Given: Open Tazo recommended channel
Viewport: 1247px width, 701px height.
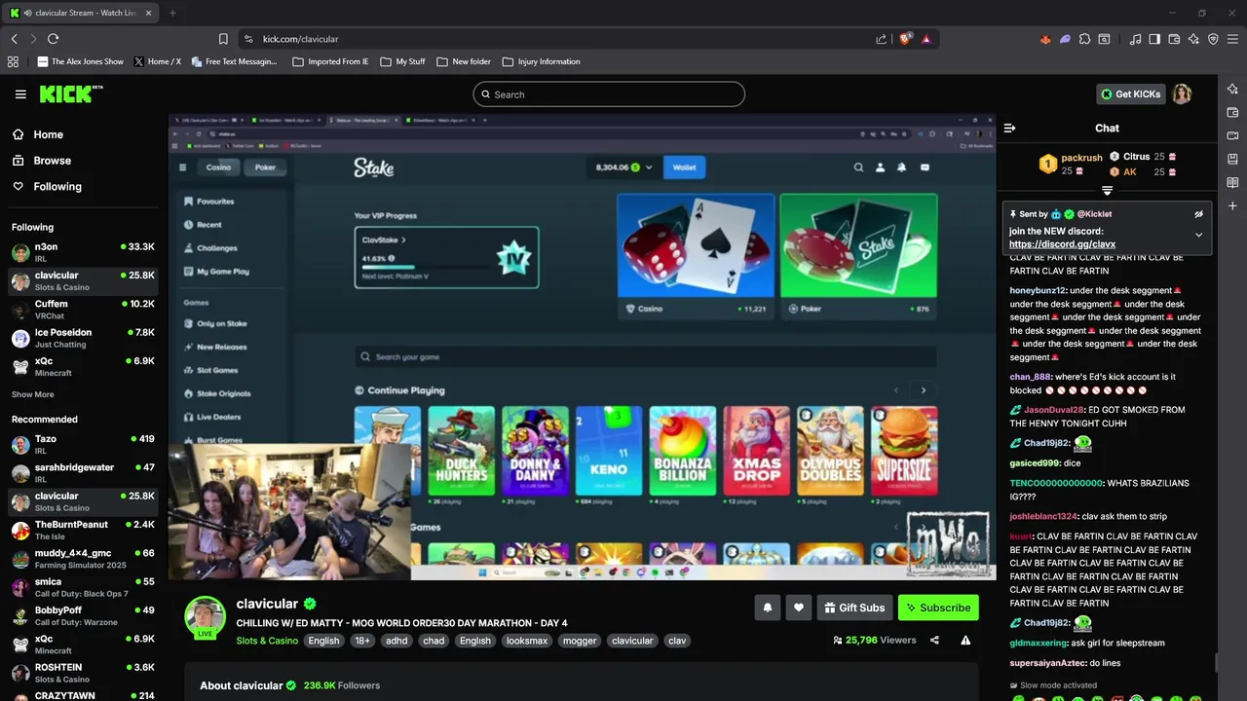Looking at the screenshot, I should pos(83,445).
